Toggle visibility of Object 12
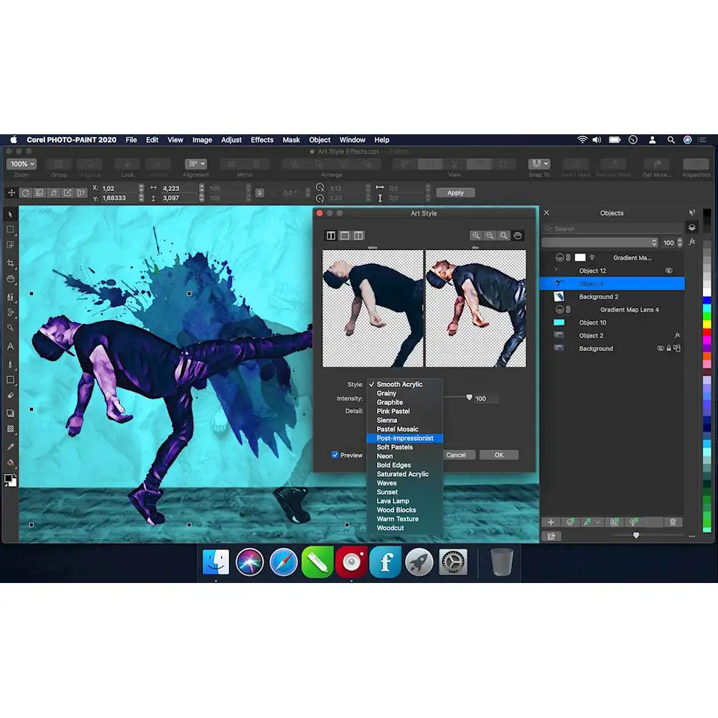The height and width of the screenshot is (718, 718). click(x=669, y=271)
